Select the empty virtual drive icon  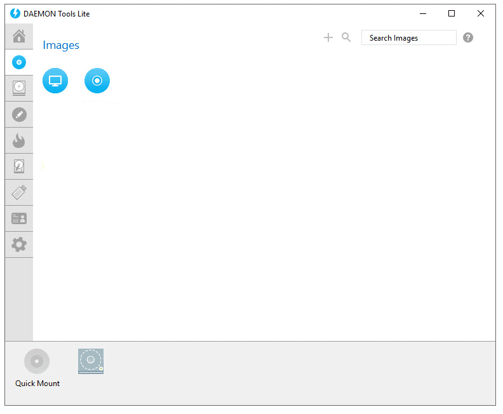click(91, 361)
